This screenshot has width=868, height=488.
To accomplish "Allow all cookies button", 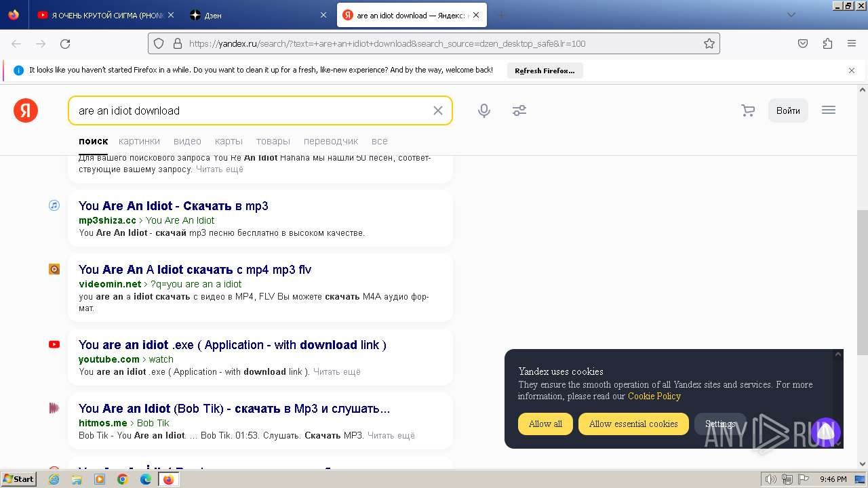I will tap(545, 424).
